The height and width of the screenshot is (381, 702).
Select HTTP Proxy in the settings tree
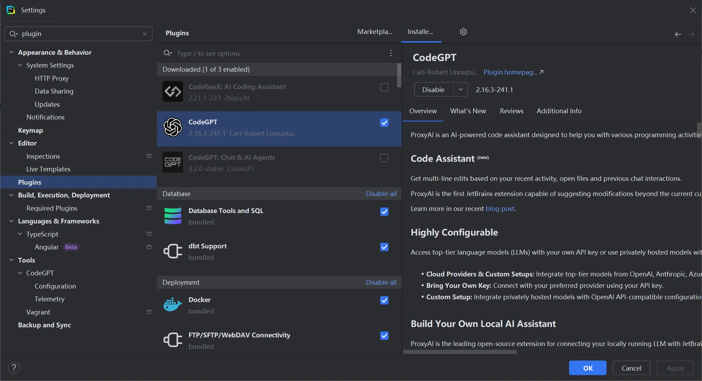tap(52, 78)
